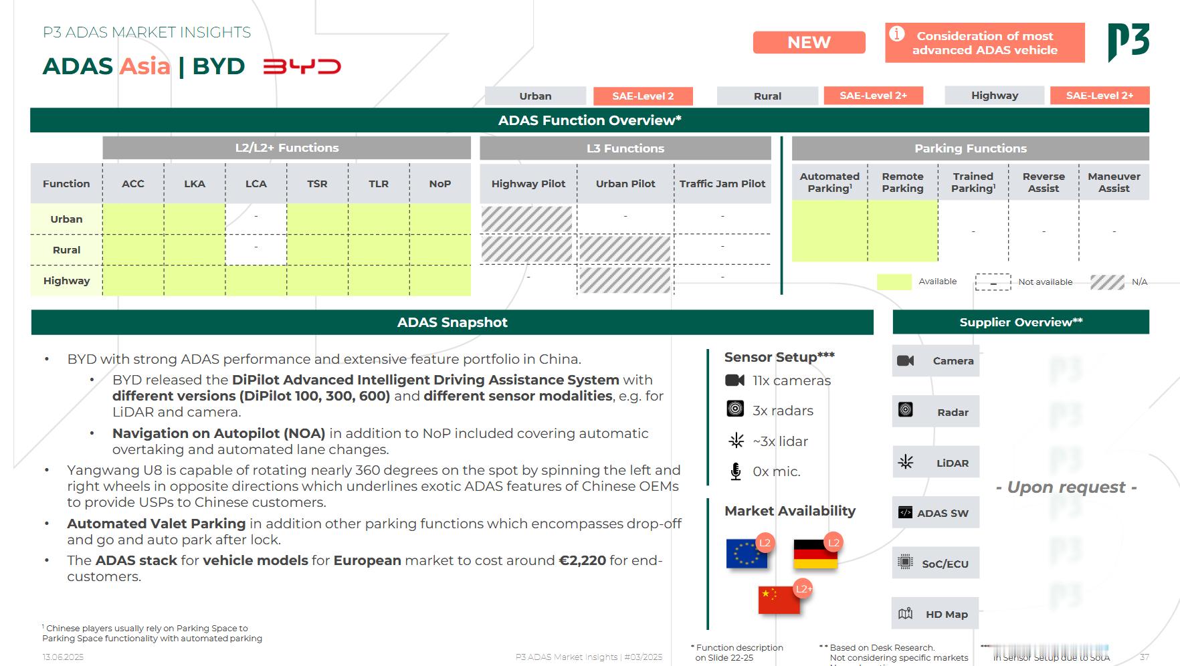The height and width of the screenshot is (666, 1180).
Task: Click the L3 Functions header
Action: tap(625, 148)
